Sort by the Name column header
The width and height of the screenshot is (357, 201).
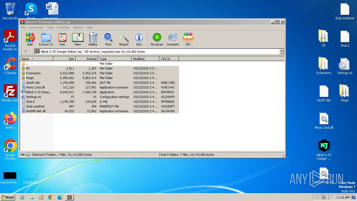point(37,59)
